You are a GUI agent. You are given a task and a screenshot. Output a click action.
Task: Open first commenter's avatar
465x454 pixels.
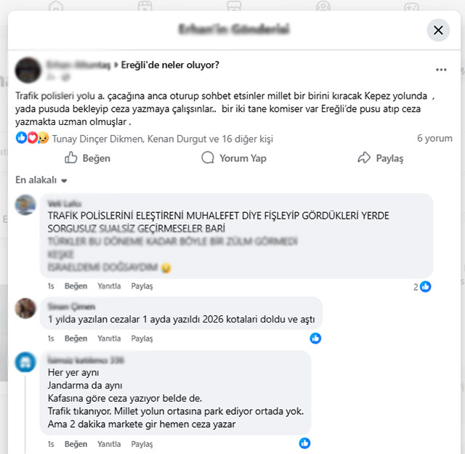(25, 205)
